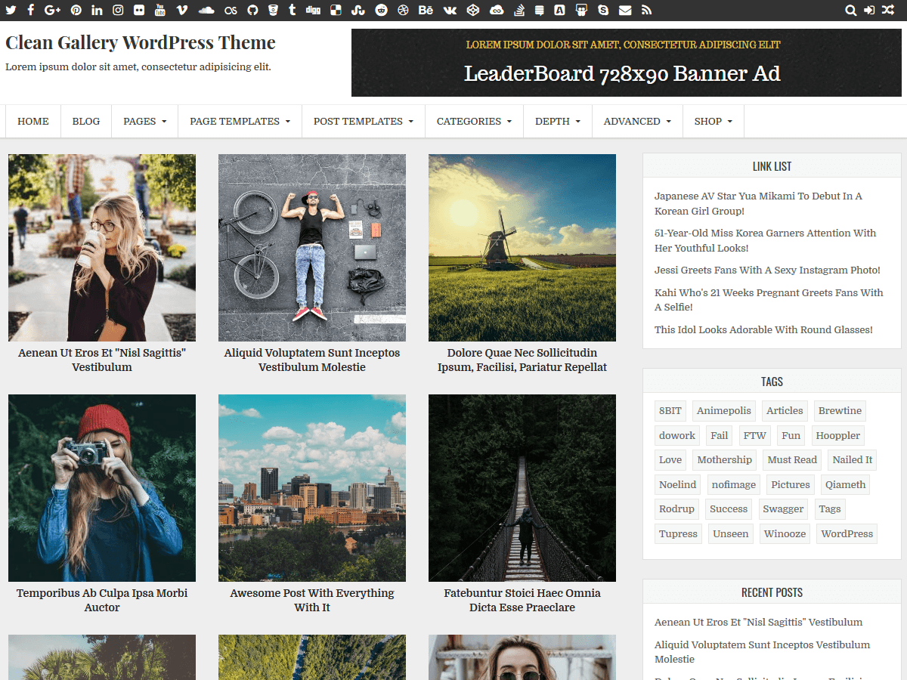907x680 pixels.
Task: Open the CATEGORIES dropdown
Action: point(474,121)
